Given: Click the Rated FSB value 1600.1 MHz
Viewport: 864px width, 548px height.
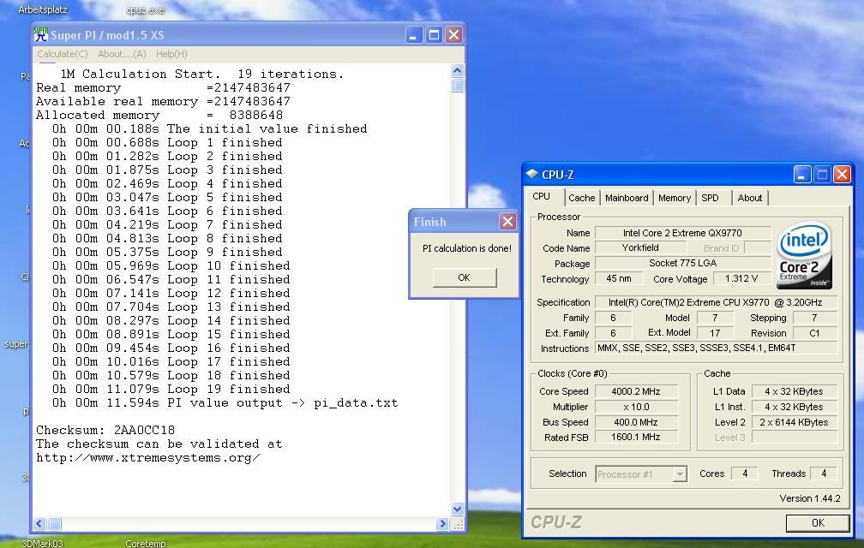Looking at the screenshot, I should (636, 437).
